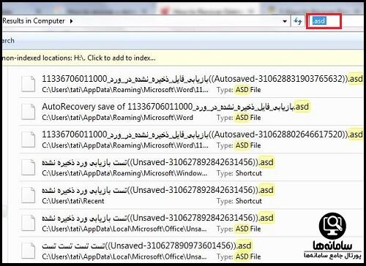The width and height of the screenshot is (366, 266).
Task: Click path C:\Users\tati\AppData\Roaming\Microsoft\Word without ellipsis
Action: (x=117, y=118)
